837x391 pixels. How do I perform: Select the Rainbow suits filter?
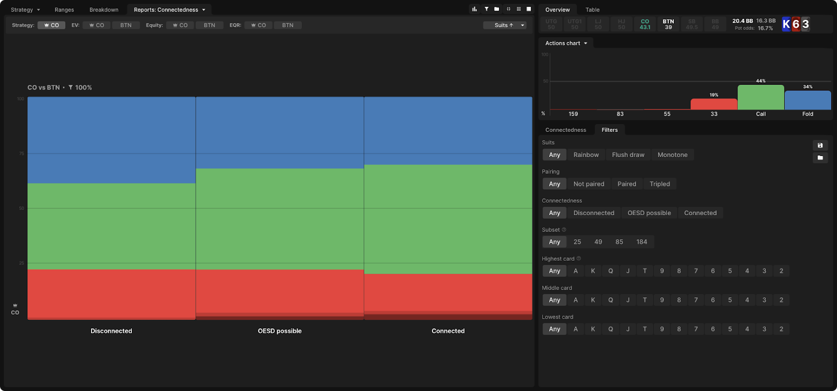(x=586, y=155)
